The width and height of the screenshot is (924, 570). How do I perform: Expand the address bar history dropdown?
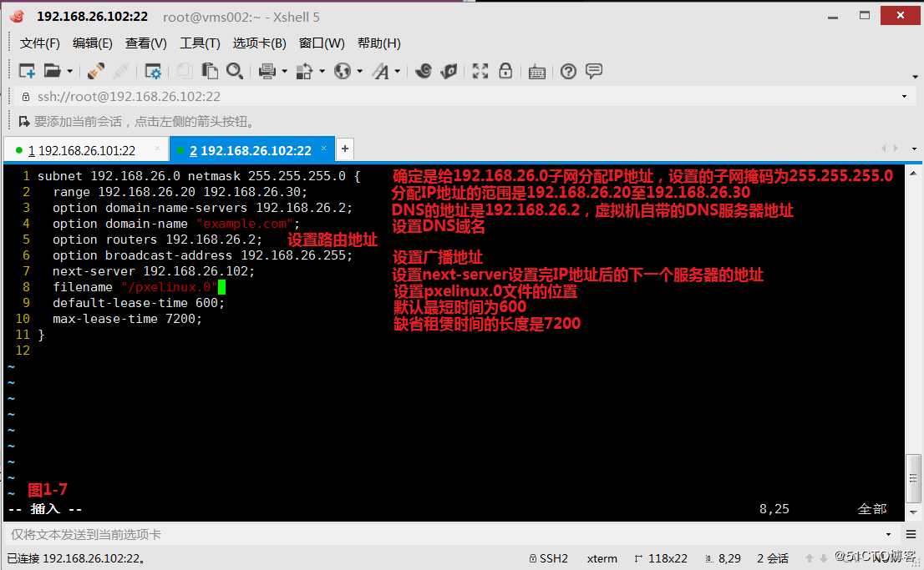click(x=905, y=97)
